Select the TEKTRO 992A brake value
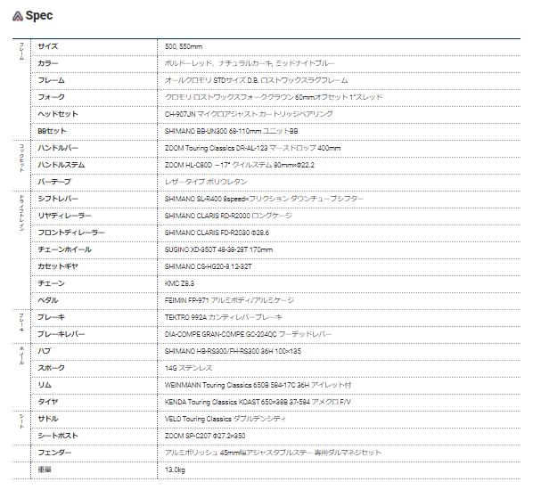This screenshot has width=541, height=498. pos(224,317)
